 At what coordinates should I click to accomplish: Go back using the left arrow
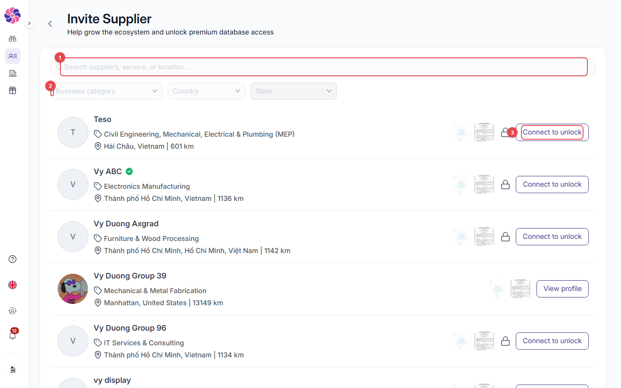tap(50, 24)
